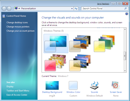Click the Windows Themes (5) group header

(x=53, y=31)
